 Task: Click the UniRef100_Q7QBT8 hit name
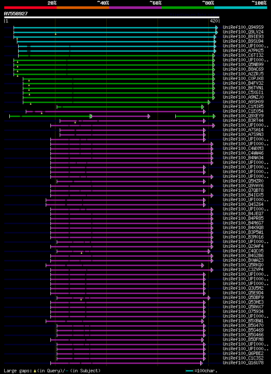(243, 190)
